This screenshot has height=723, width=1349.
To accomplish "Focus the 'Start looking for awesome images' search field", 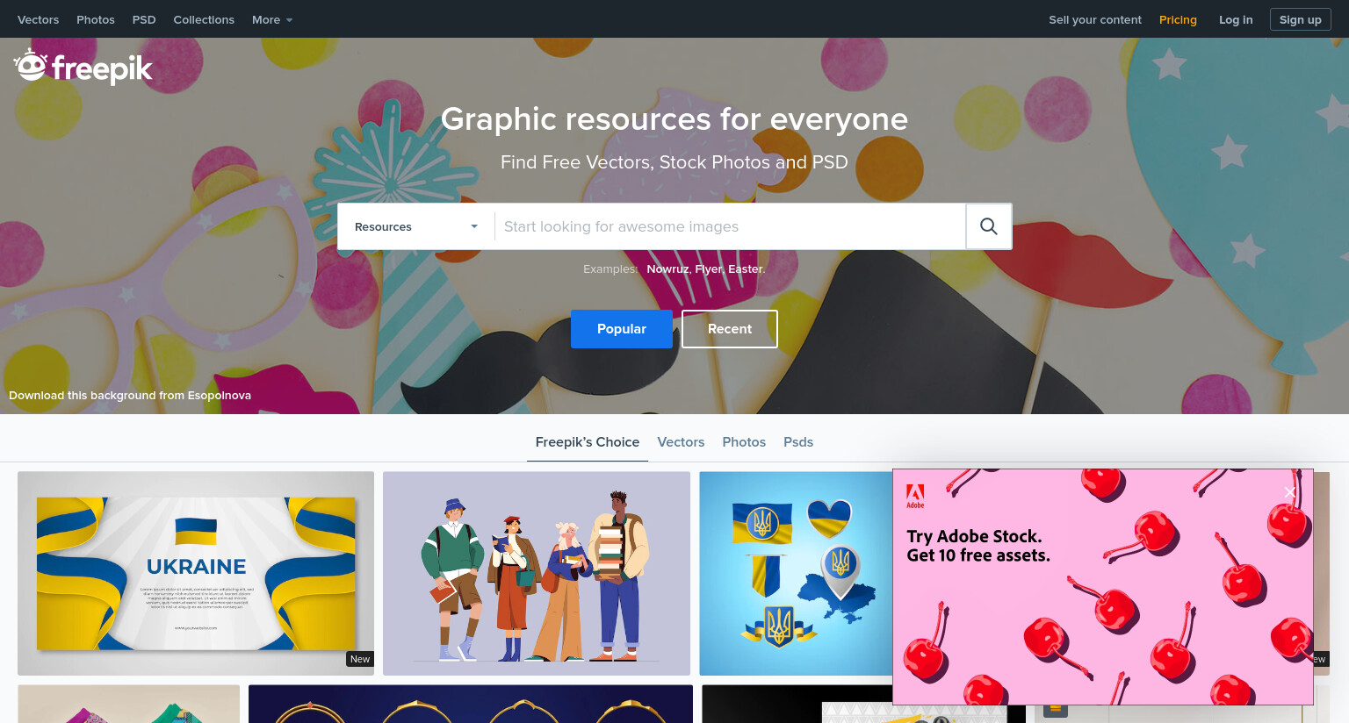I will pos(730,226).
